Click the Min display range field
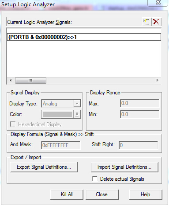Image resolution: width=169 pixels, height=206 pixels. [x=139, y=114]
